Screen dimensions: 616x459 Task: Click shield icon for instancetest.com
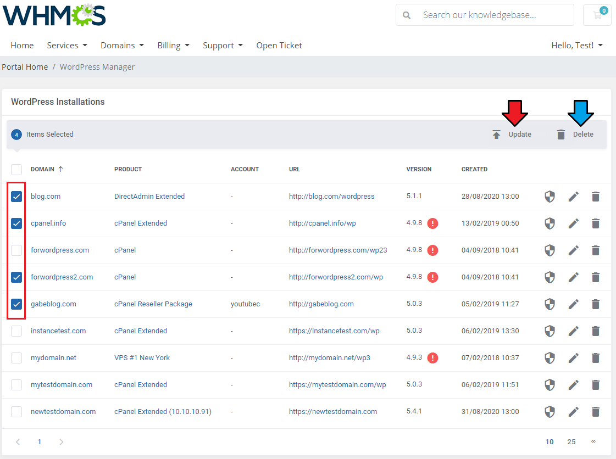[x=550, y=331]
